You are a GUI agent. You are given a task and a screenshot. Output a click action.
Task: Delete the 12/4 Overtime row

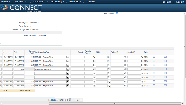click(165, 69)
